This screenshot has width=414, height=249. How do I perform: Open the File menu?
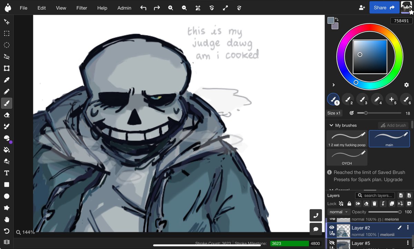[23, 8]
